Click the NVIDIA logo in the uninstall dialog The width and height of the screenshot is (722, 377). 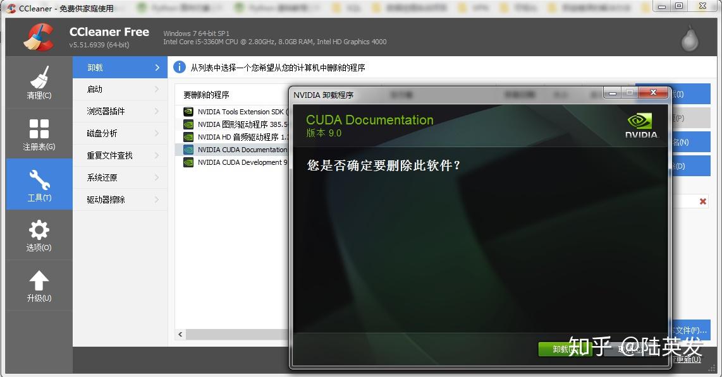point(640,124)
